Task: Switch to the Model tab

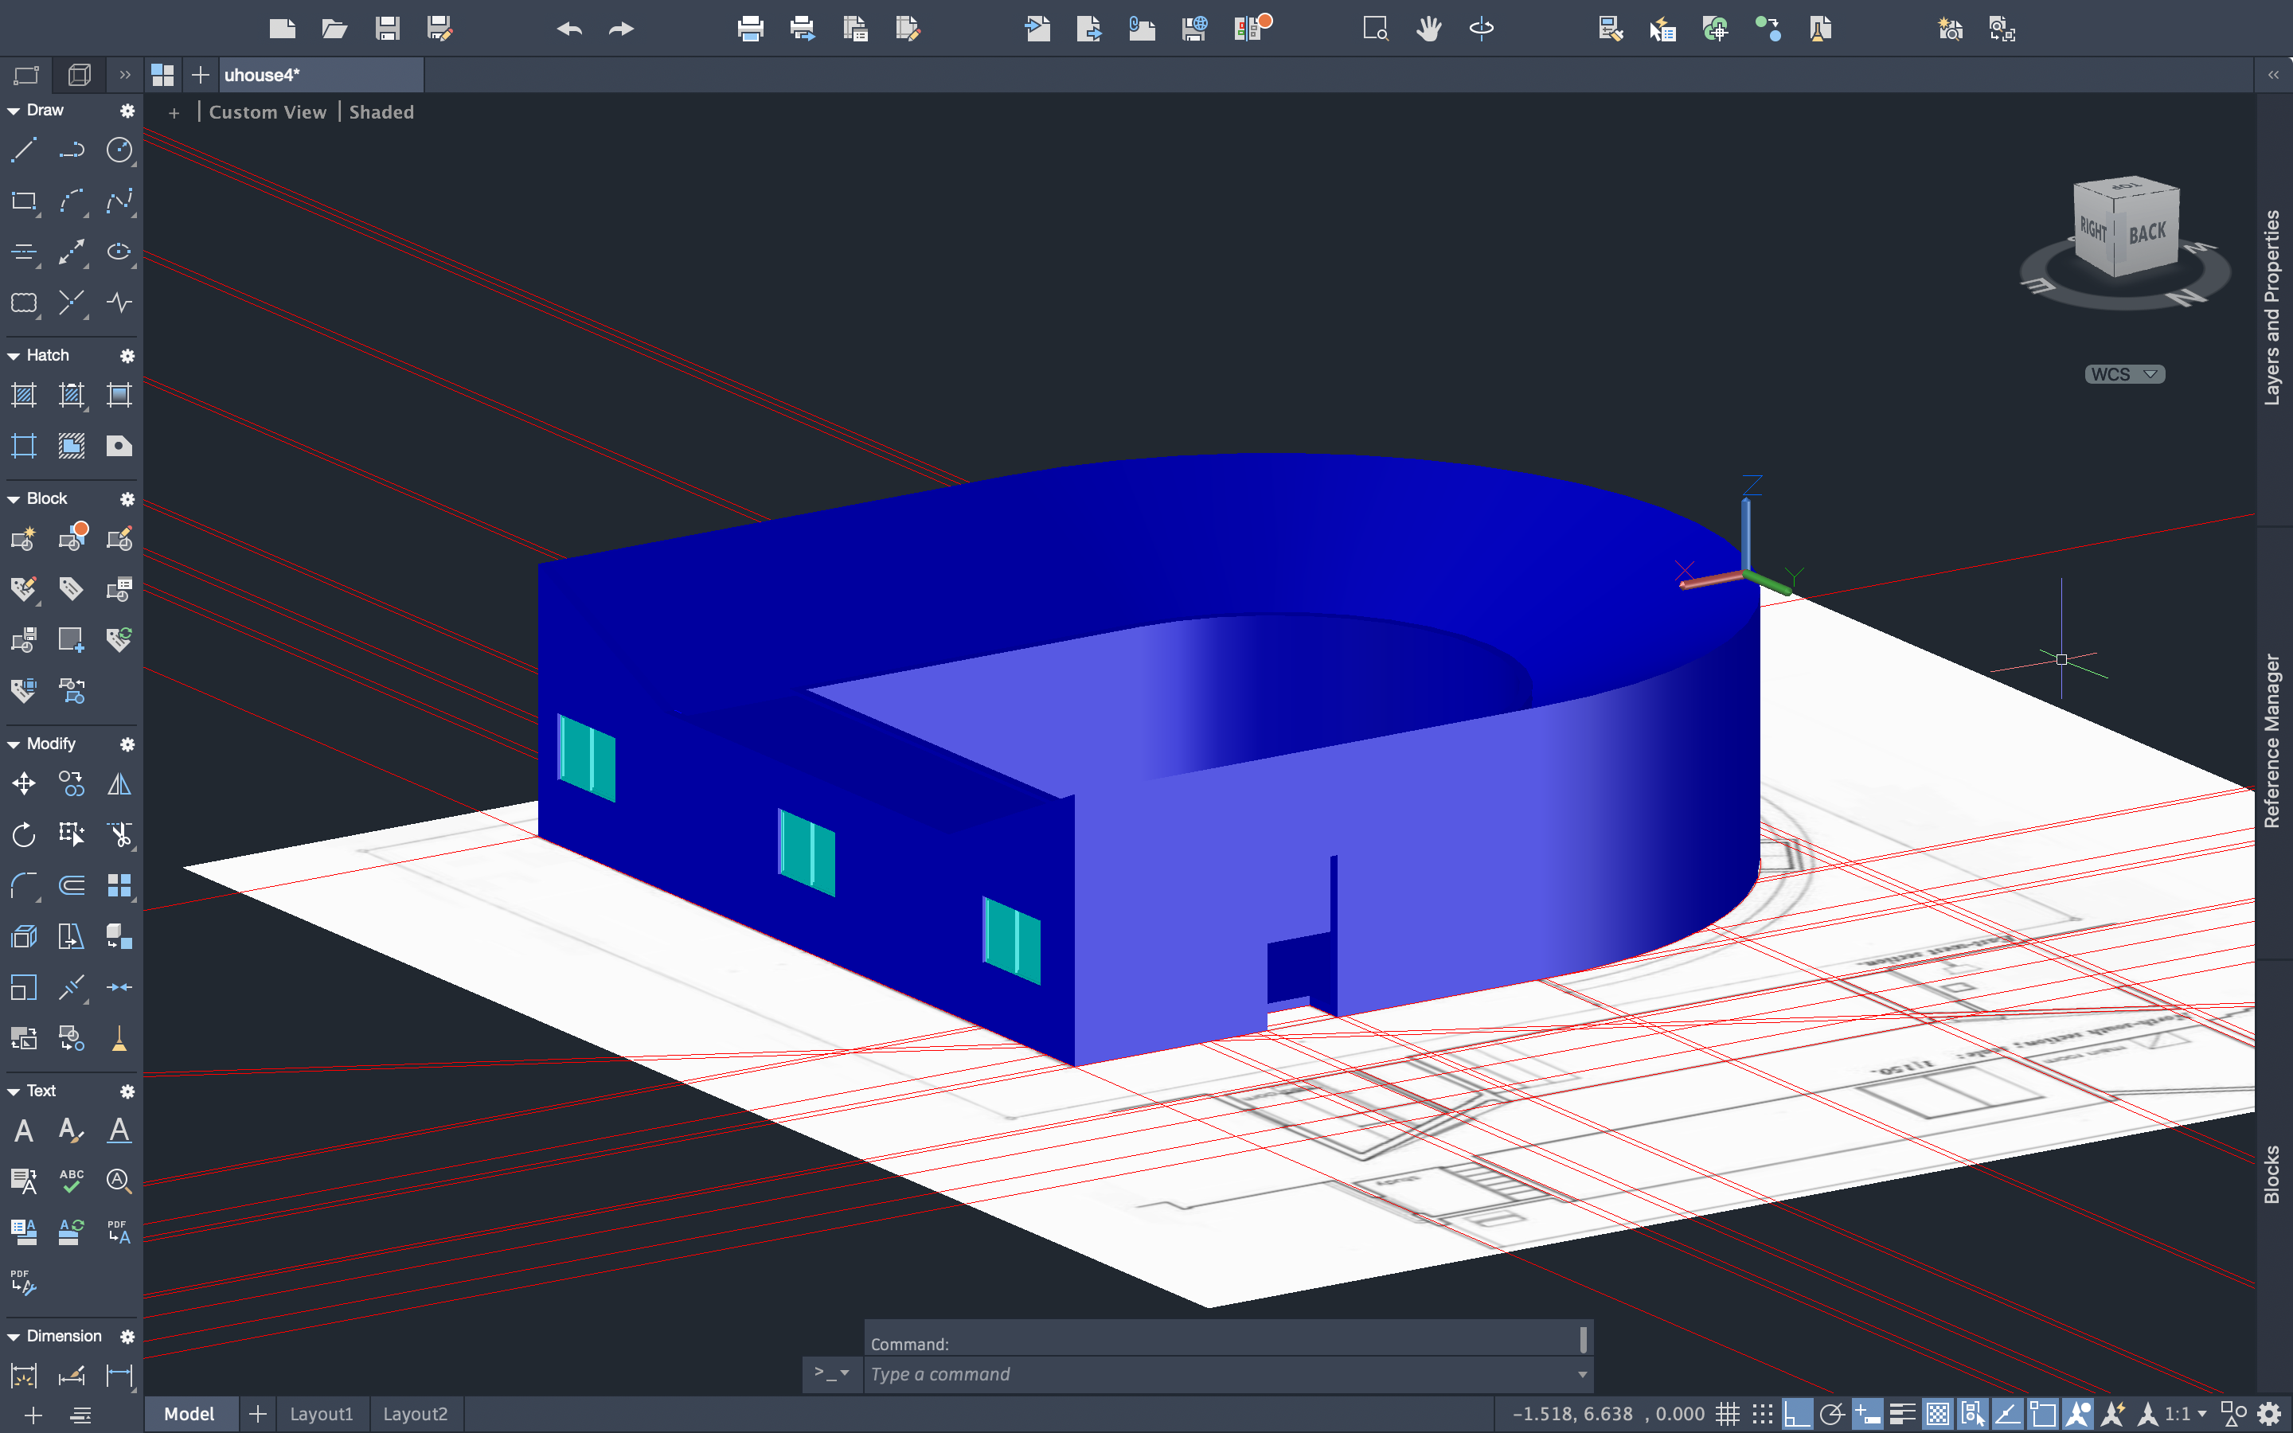Action: pos(189,1414)
